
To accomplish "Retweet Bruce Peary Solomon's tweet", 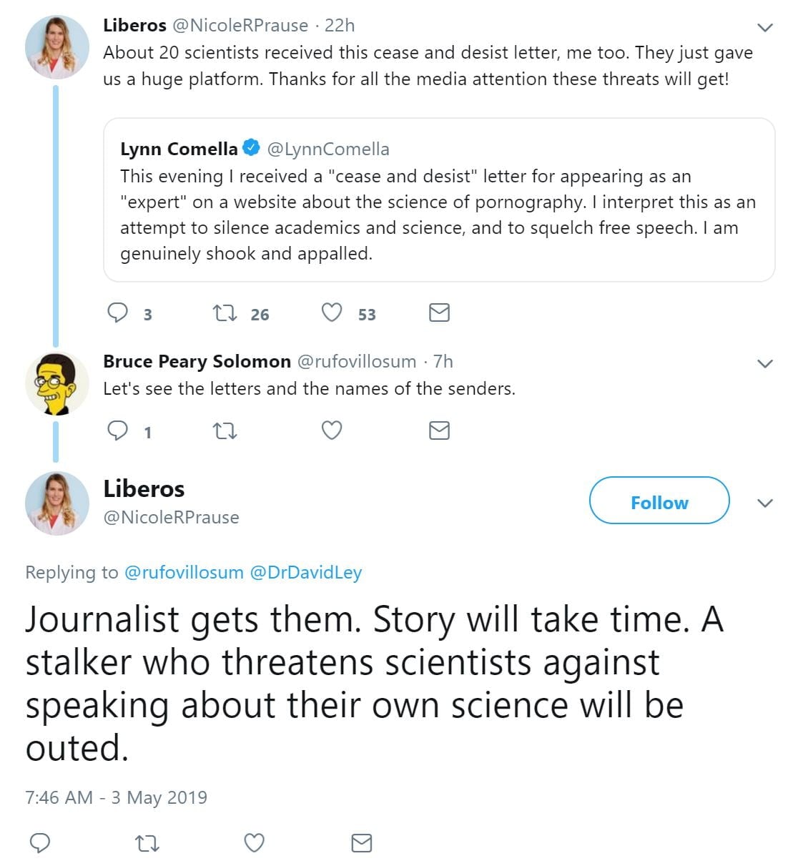I will click(225, 430).
